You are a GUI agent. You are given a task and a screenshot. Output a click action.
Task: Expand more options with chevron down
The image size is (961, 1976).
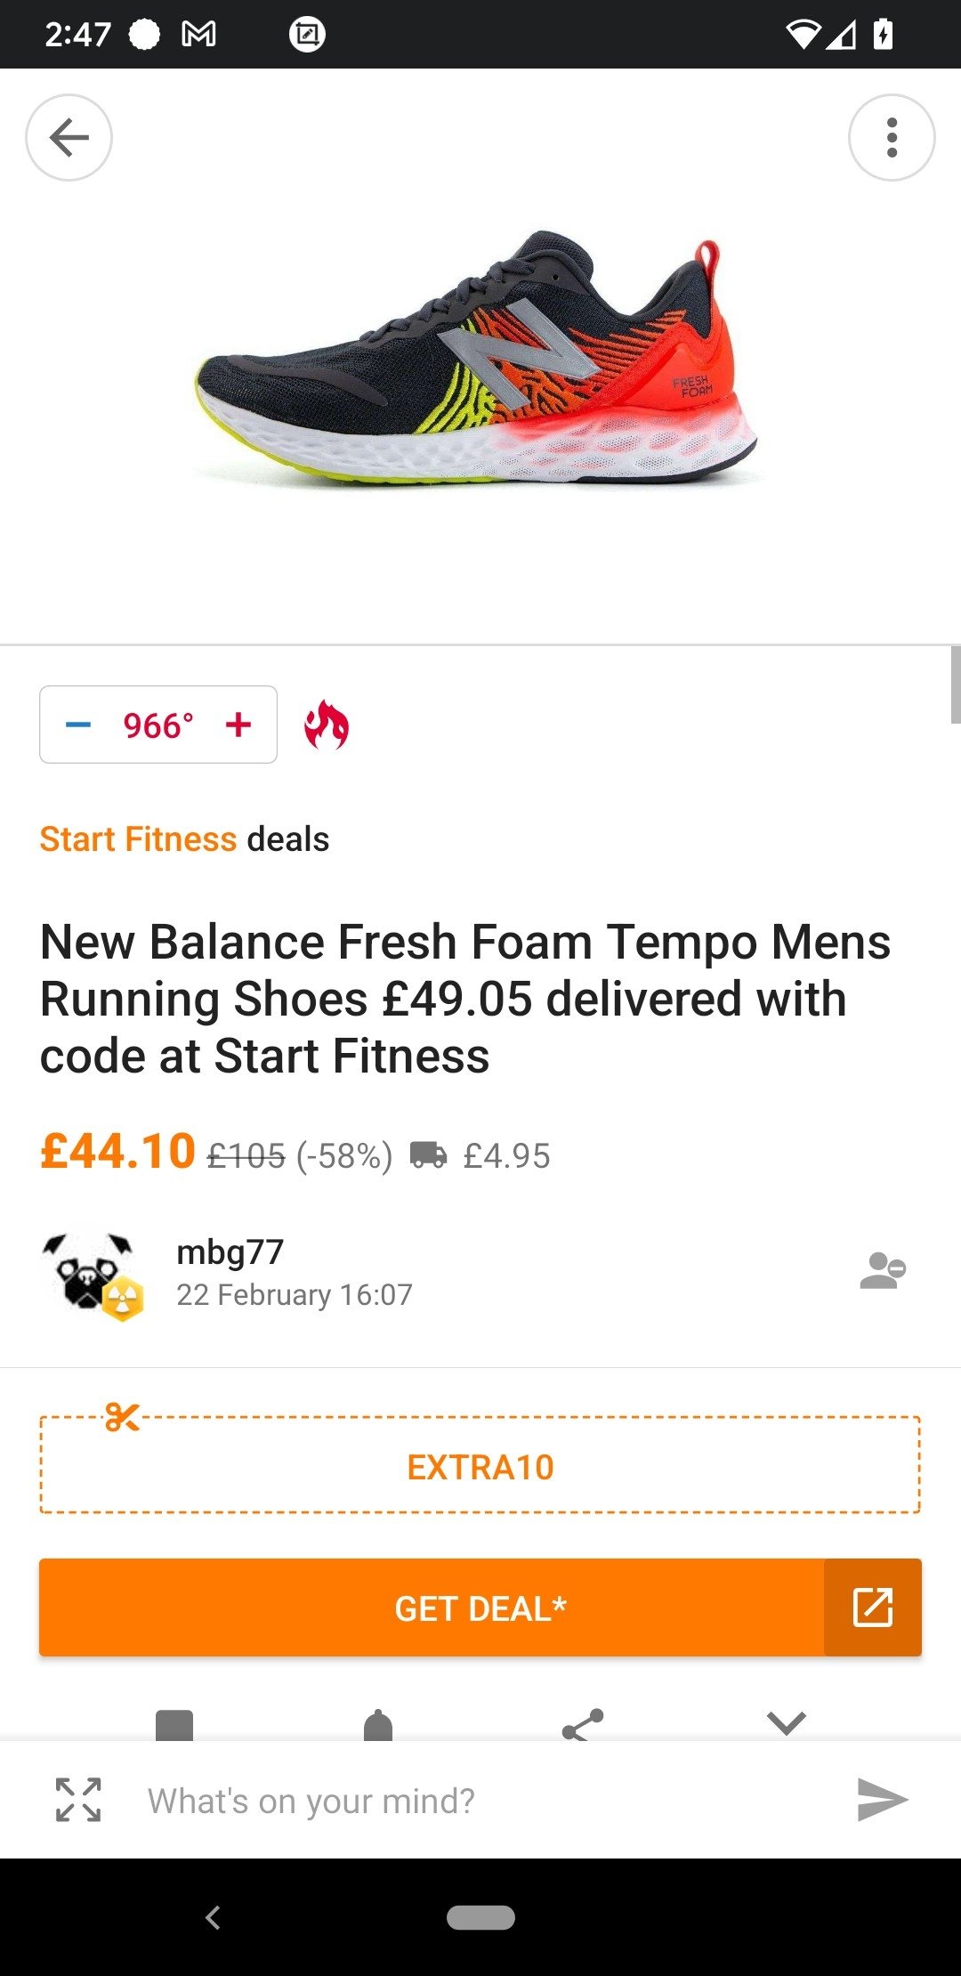787,1723
